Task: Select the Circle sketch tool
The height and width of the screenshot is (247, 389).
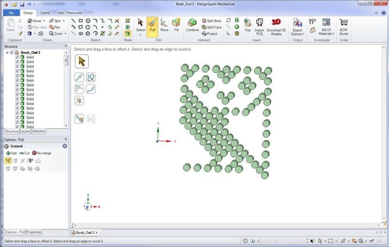Action: click(88, 20)
